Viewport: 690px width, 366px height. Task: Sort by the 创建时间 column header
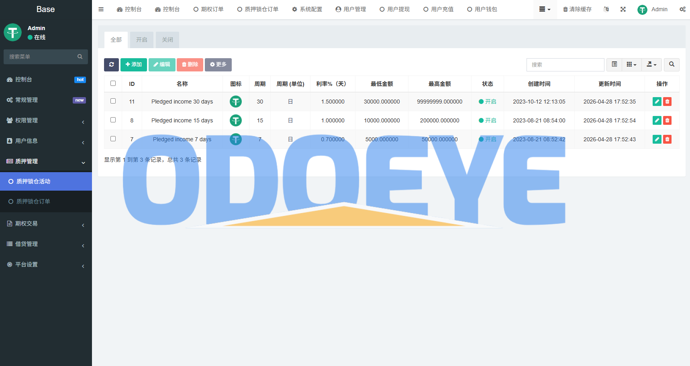(539, 84)
